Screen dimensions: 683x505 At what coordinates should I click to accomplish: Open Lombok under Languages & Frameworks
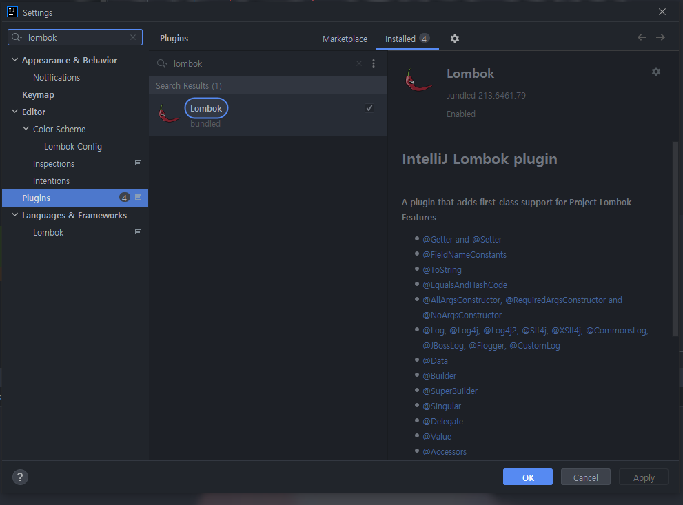click(48, 232)
